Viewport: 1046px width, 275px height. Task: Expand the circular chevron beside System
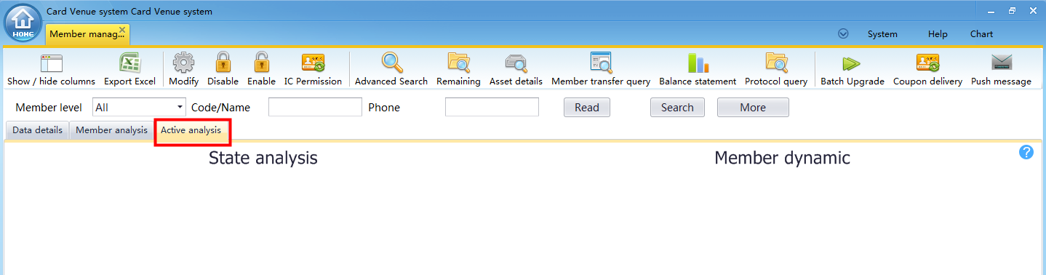point(843,33)
